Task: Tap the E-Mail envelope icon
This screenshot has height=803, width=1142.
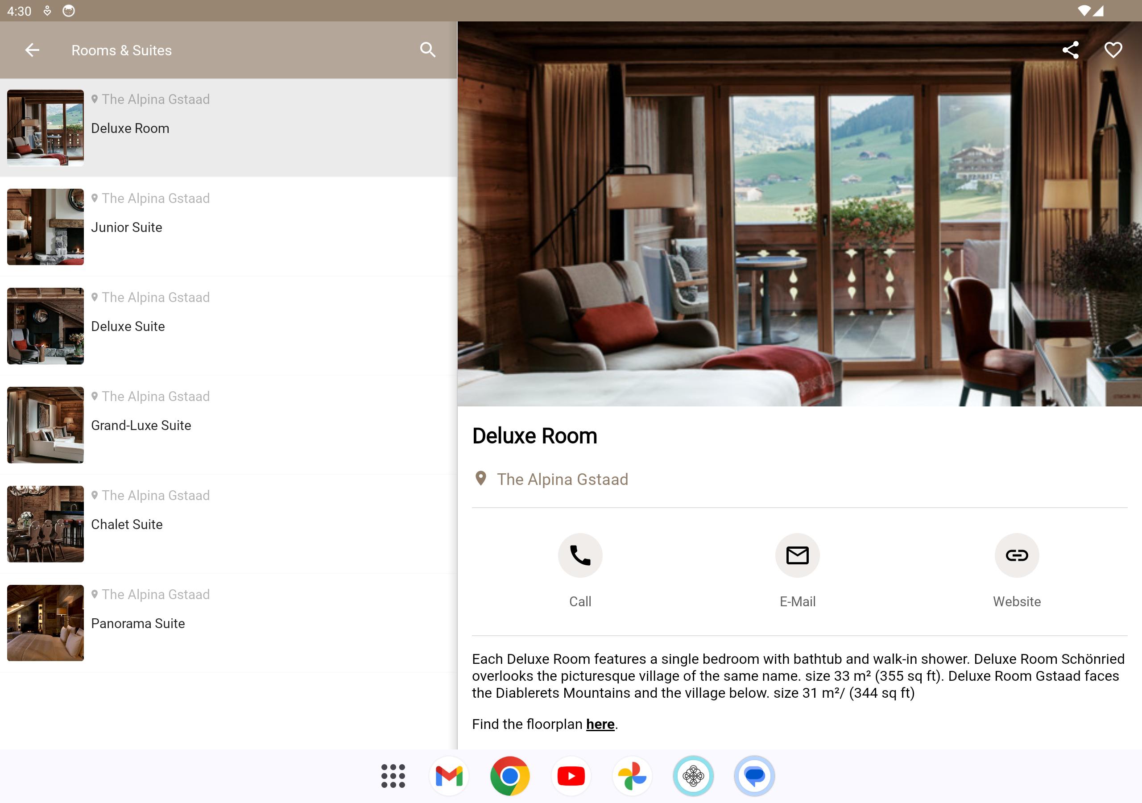Action: point(797,555)
